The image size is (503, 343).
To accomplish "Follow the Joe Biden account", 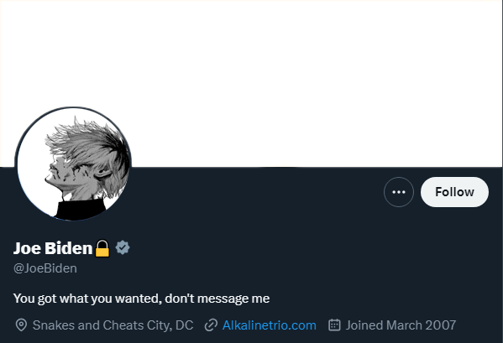I will click(454, 192).
